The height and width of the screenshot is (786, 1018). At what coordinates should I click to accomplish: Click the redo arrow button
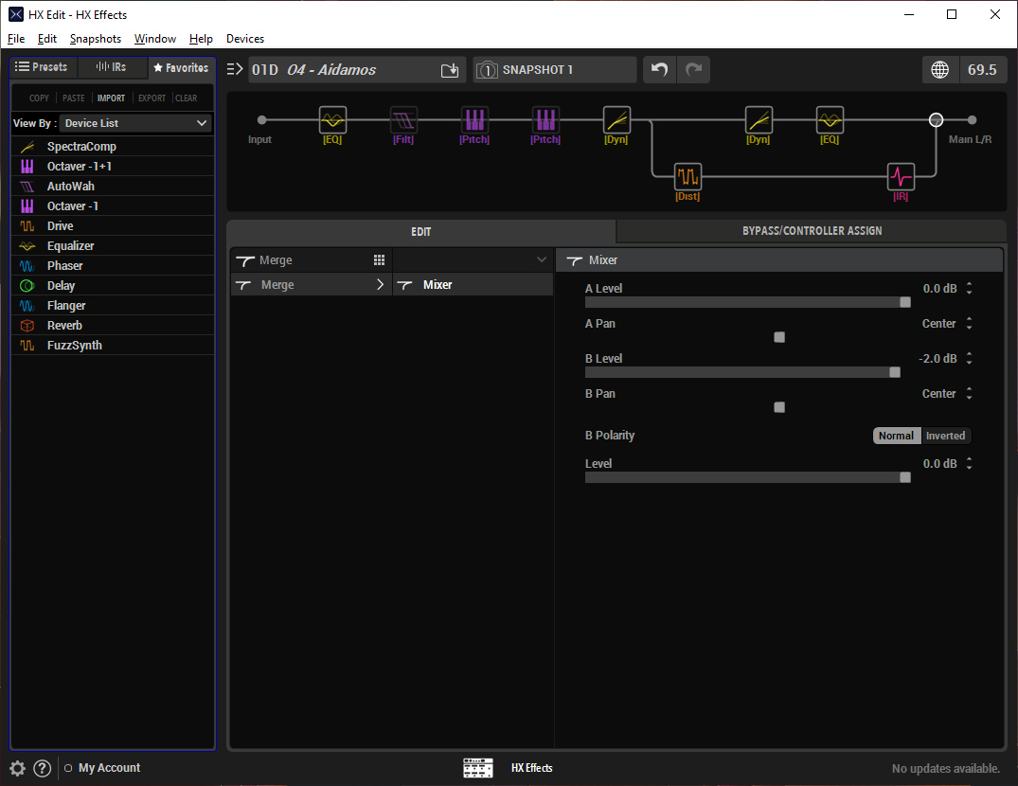693,69
